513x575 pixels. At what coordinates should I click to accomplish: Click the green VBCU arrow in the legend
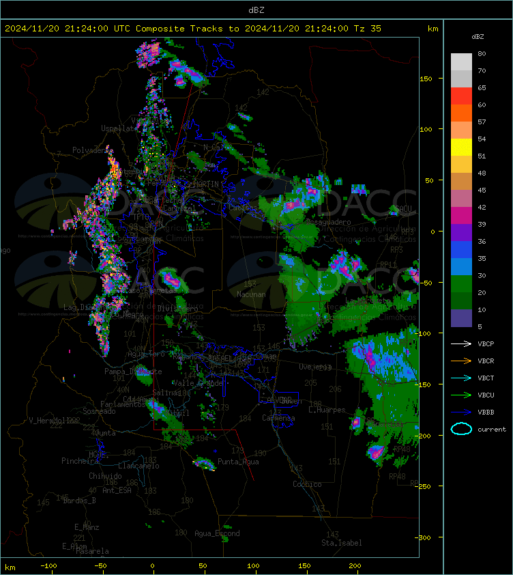(x=461, y=395)
